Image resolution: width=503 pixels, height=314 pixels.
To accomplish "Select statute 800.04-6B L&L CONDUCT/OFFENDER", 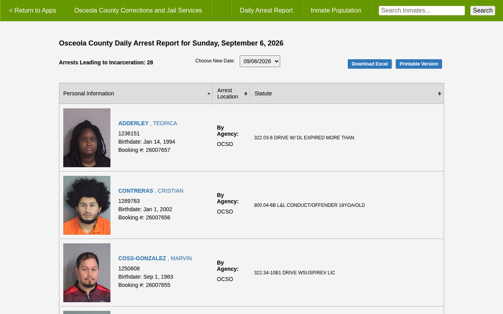I will pyautogui.click(x=310, y=205).
